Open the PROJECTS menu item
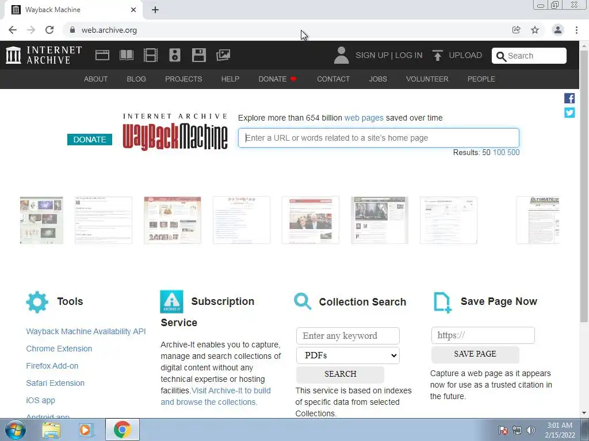 pyautogui.click(x=183, y=79)
